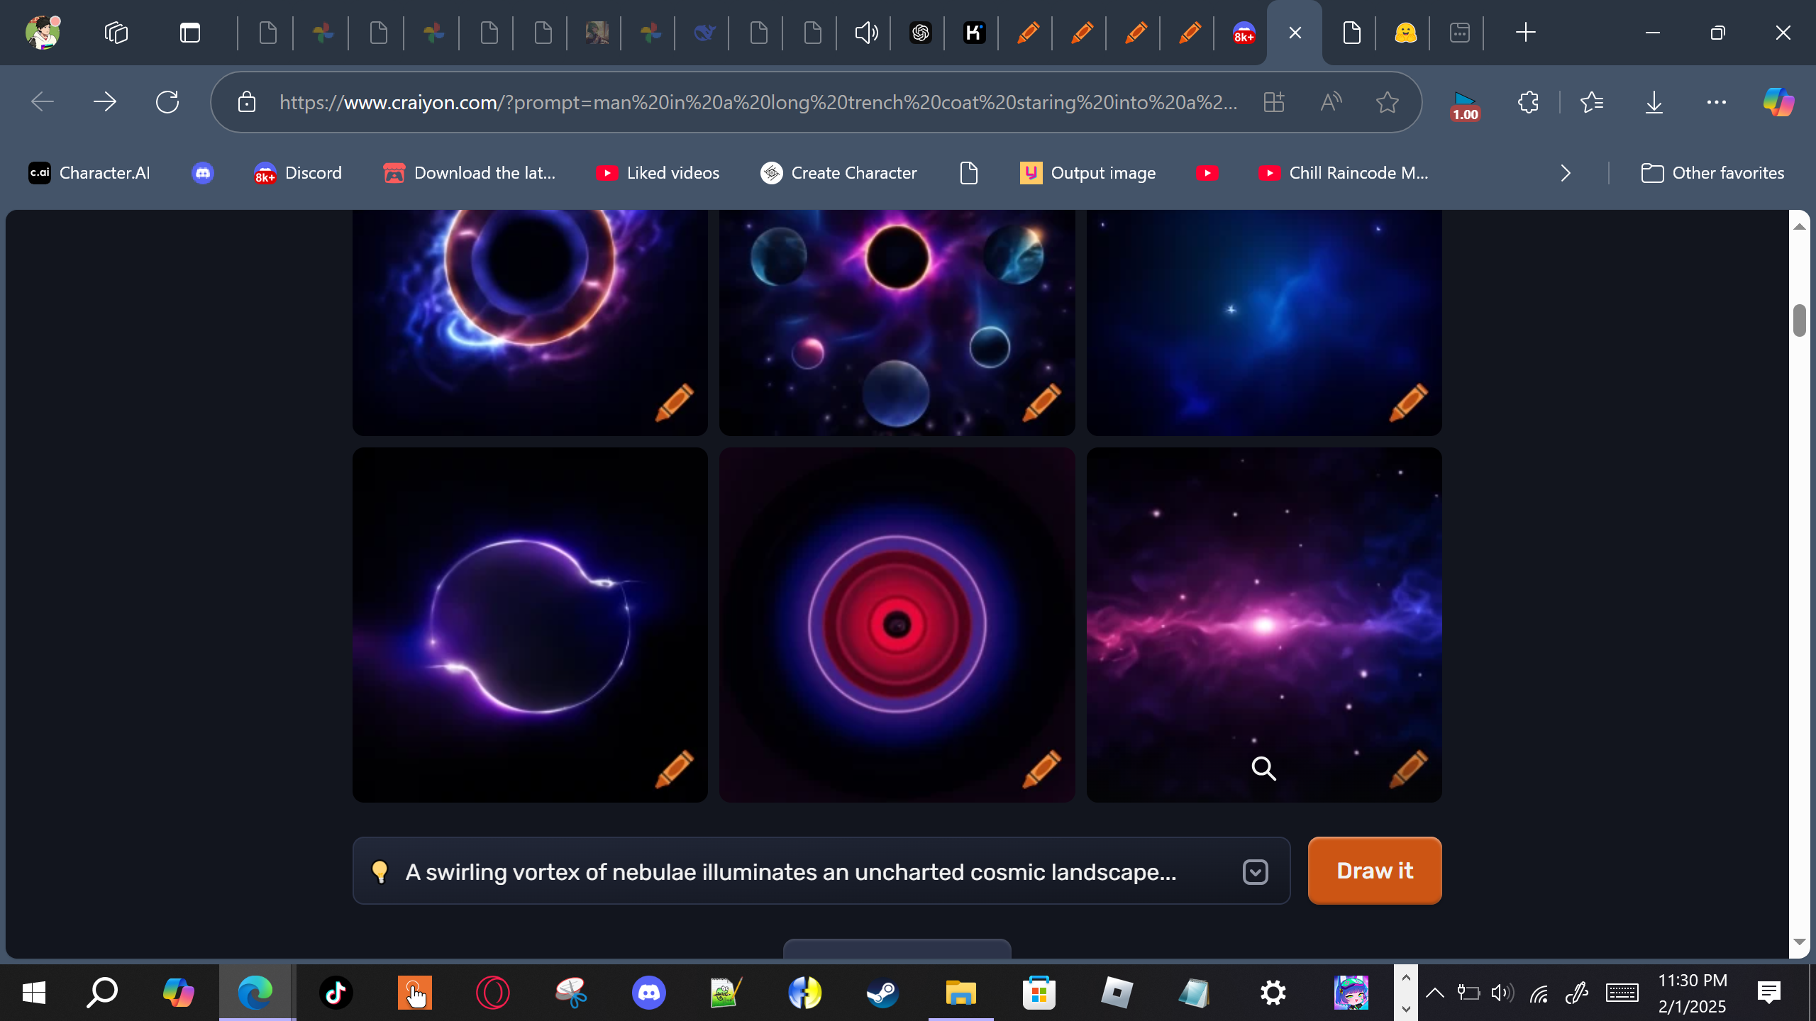Open Copilot sidebar icon

[x=1778, y=102]
